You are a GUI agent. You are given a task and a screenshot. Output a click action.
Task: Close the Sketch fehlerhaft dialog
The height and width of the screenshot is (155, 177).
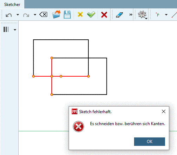coord(164,111)
